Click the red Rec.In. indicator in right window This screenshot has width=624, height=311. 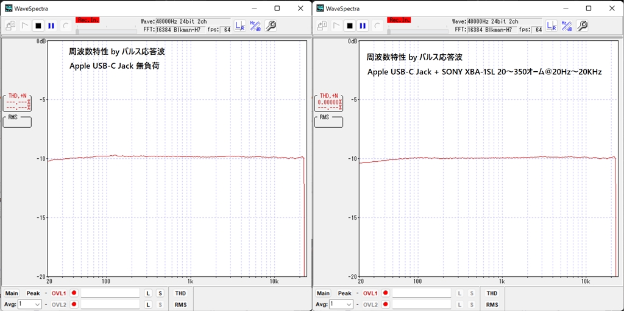399,19
